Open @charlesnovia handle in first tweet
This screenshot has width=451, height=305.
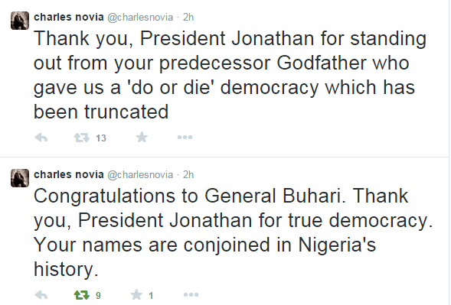click(140, 18)
